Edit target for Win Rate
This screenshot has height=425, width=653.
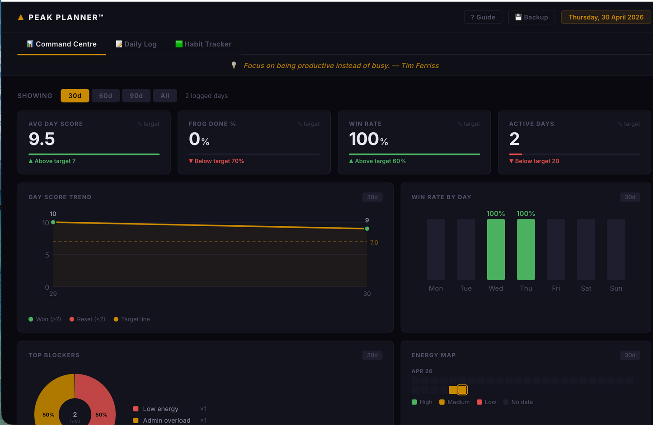point(469,124)
